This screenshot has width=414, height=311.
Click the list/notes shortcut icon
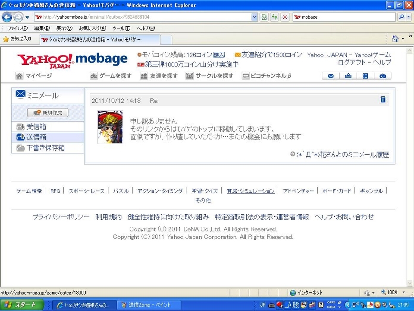click(365, 76)
